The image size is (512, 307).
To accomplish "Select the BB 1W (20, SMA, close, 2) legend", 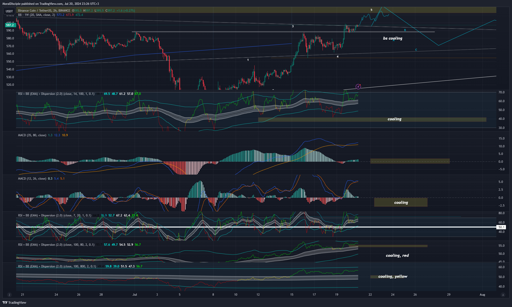I will [x=36, y=15].
